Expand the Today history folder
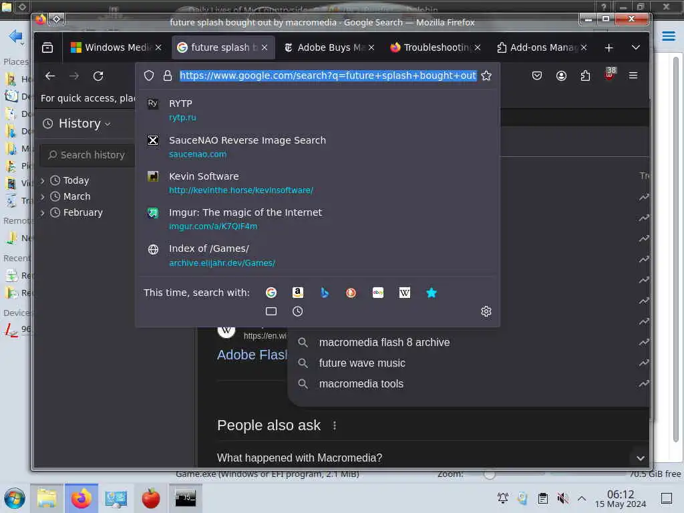 (43, 180)
